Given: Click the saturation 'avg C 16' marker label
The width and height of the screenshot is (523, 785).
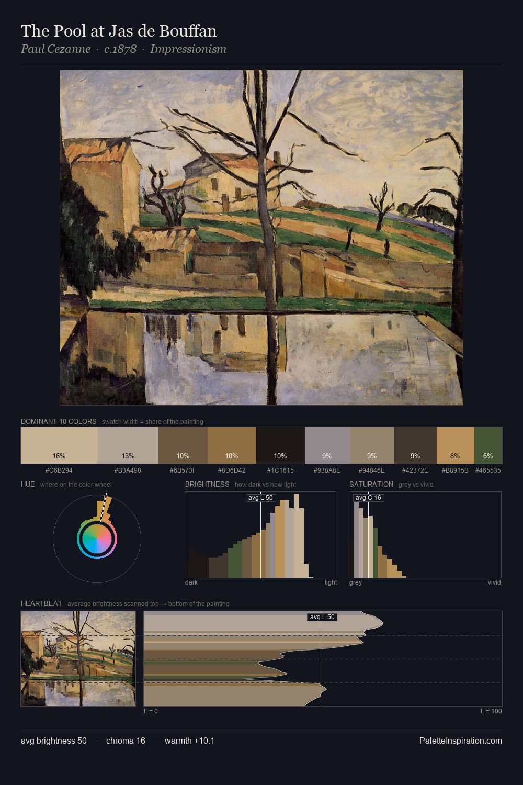Looking at the screenshot, I should [x=368, y=498].
